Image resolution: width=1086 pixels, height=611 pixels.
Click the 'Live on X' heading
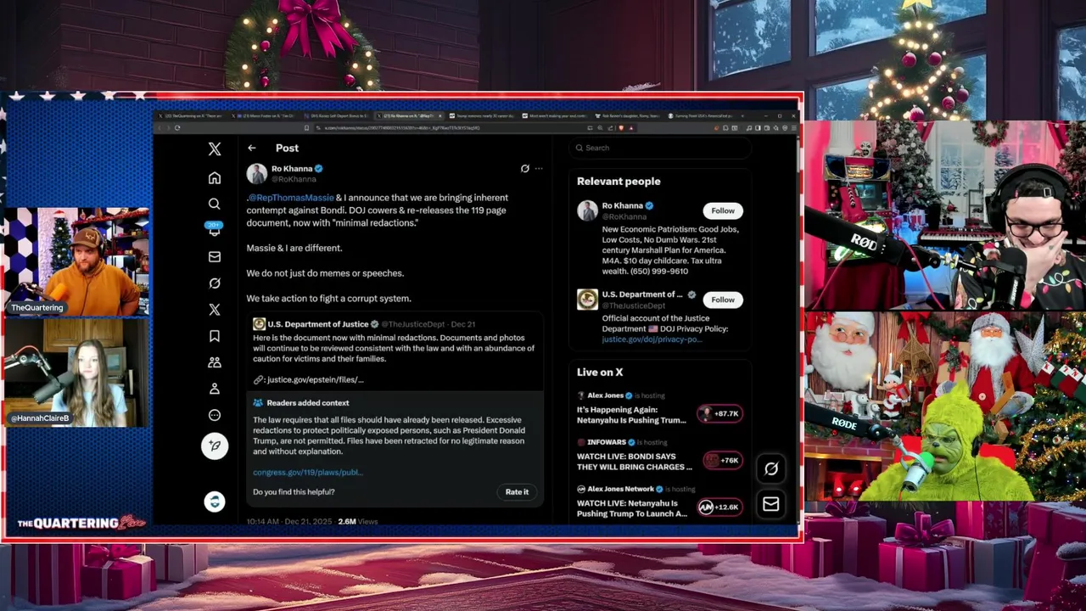(x=600, y=373)
